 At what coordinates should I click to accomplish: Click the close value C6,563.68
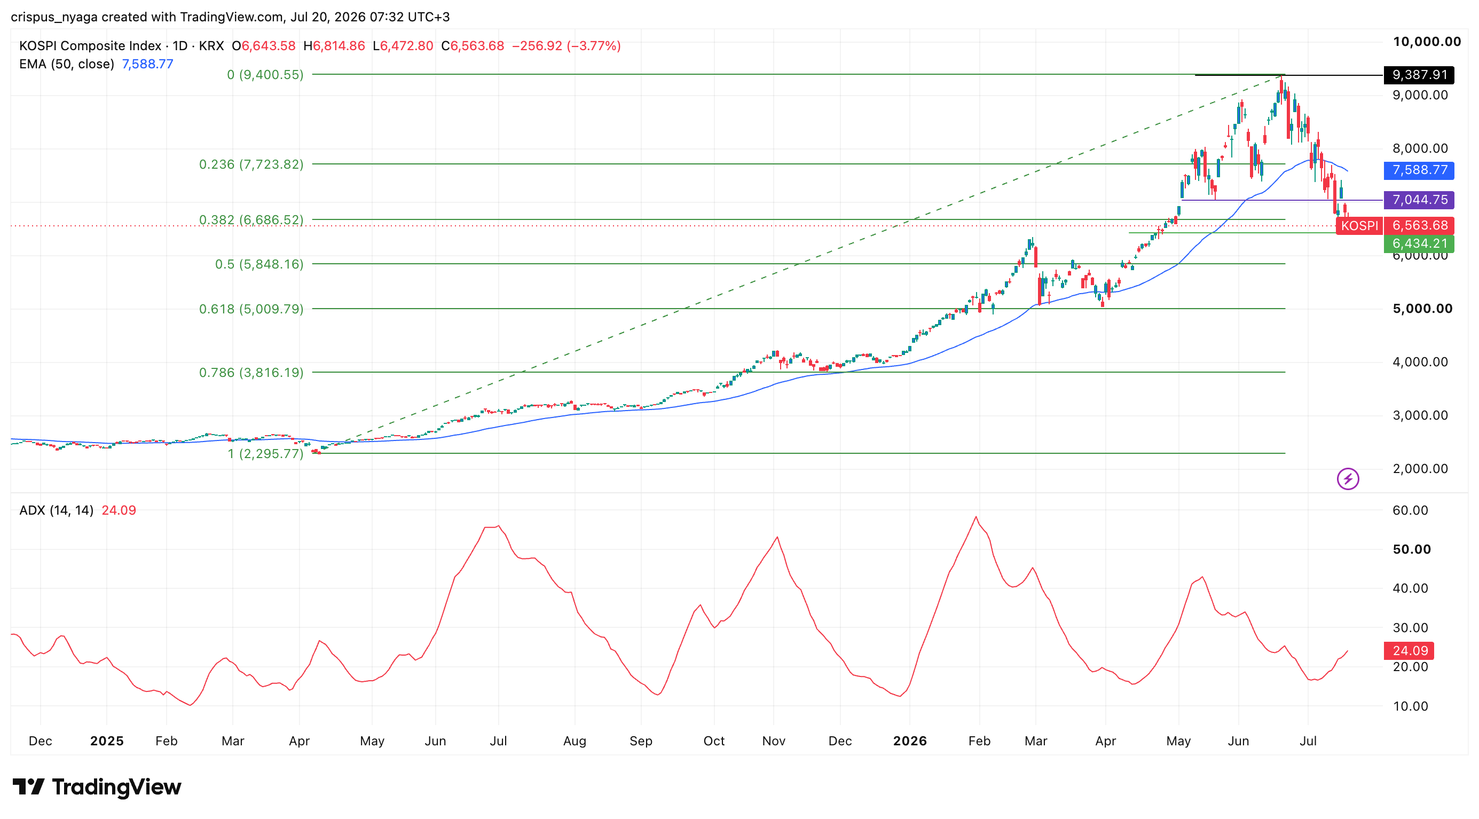[473, 46]
